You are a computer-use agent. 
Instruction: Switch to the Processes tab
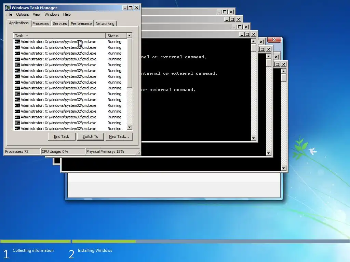(41, 24)
